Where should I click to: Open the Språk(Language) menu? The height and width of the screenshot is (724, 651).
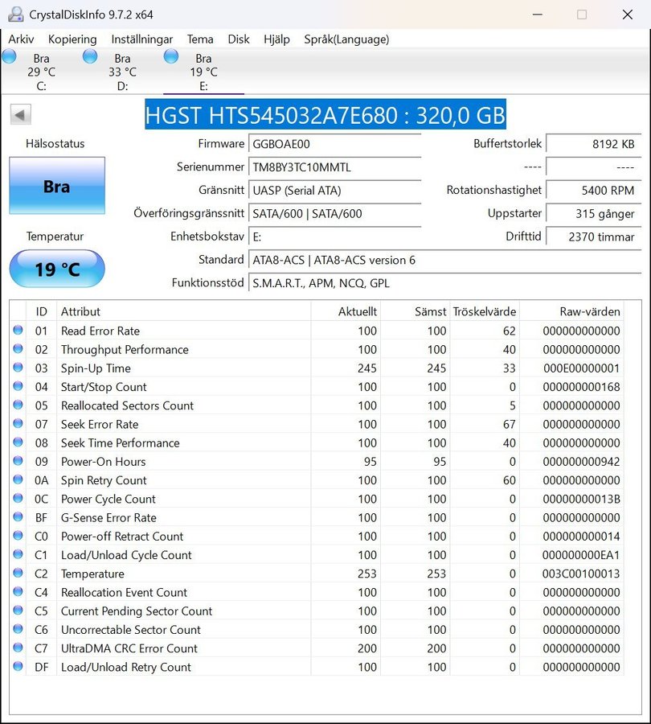click(x=346, y=39)
